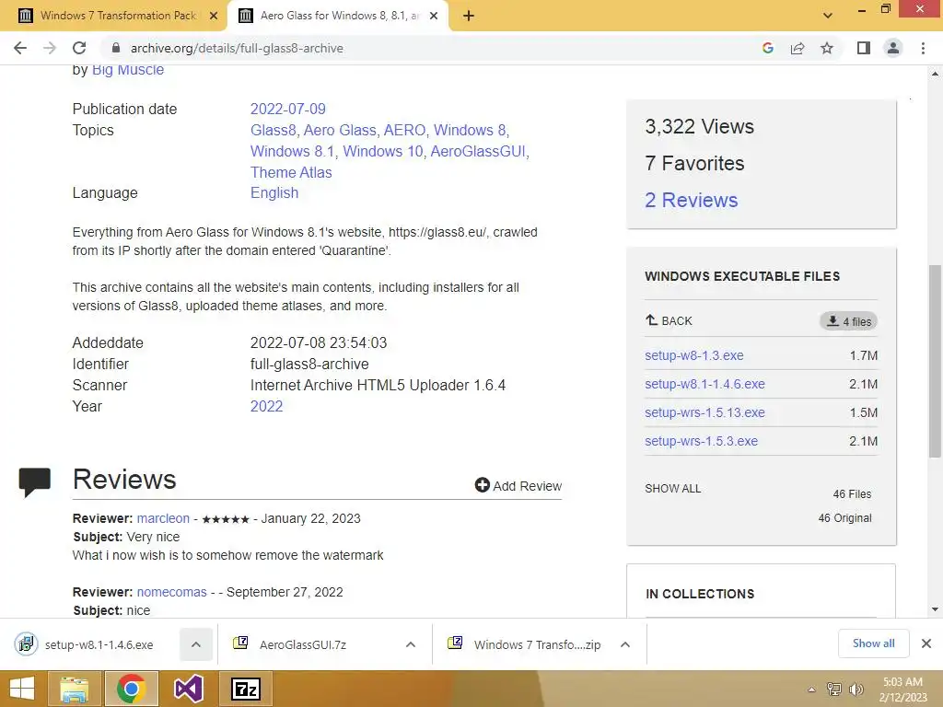This screenshot has height=707, width=943.
Task: Click the page vertical scrollbar thumb
Action: coord(935,361)
